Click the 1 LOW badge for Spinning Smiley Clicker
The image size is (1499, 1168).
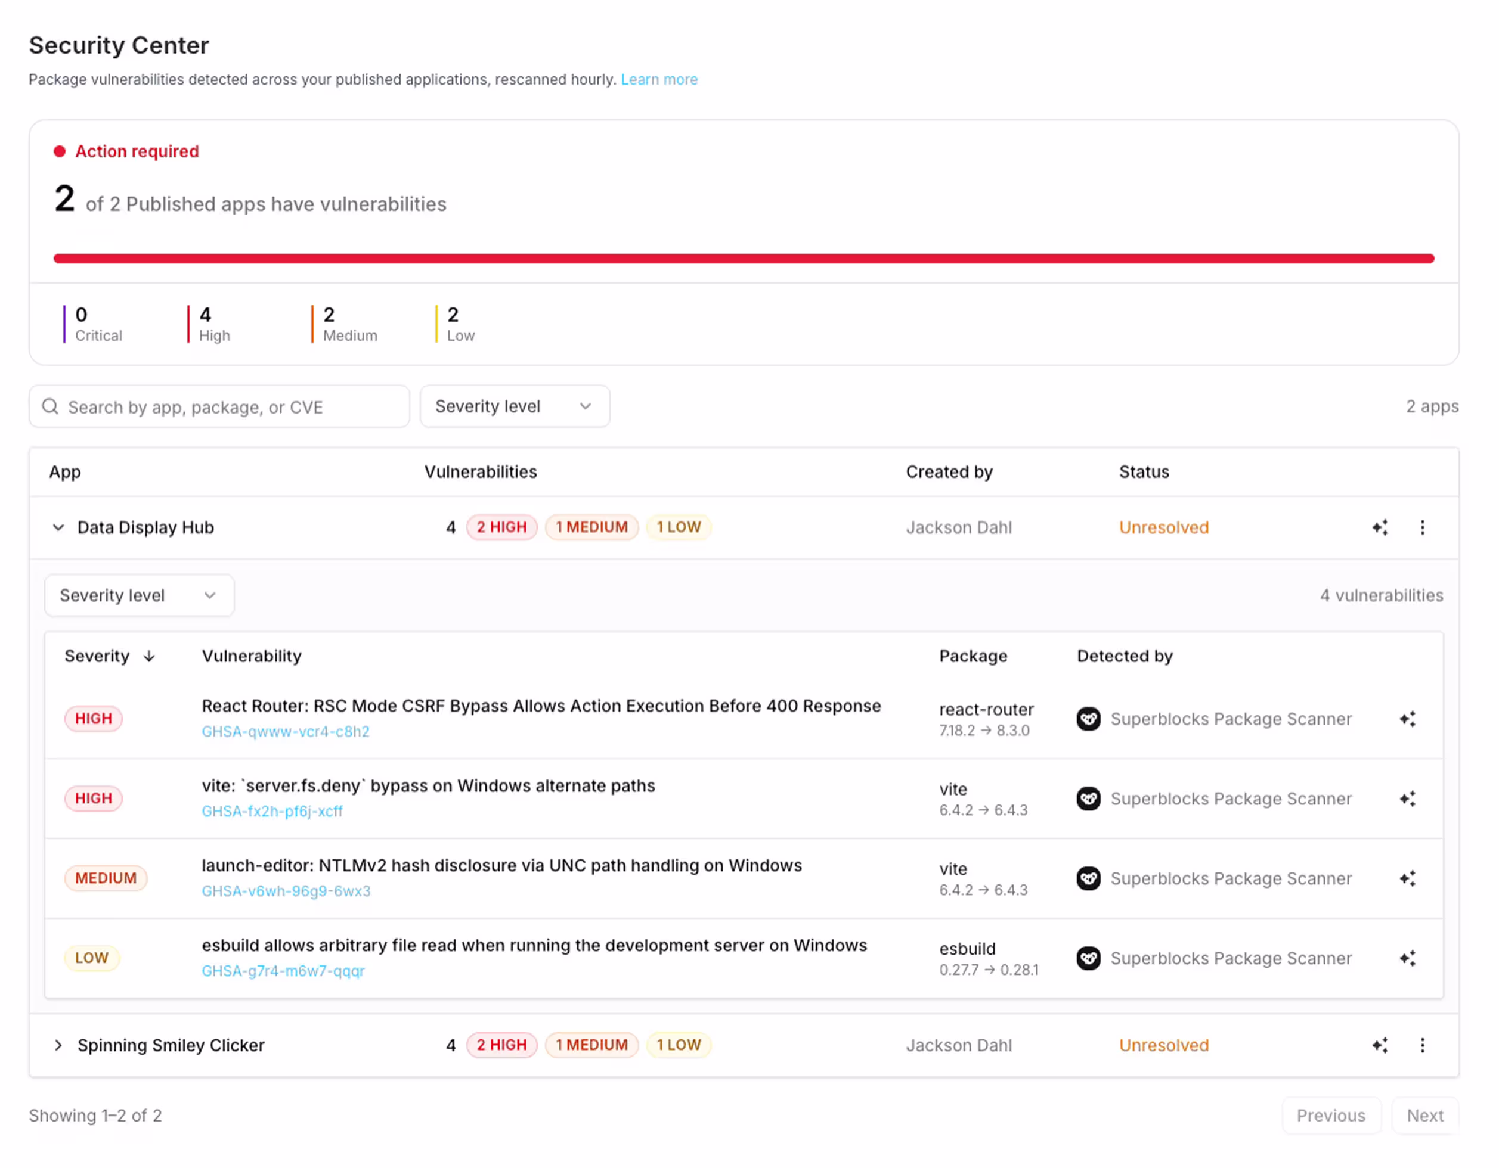pyautogui.click(x=679, y=1045)
